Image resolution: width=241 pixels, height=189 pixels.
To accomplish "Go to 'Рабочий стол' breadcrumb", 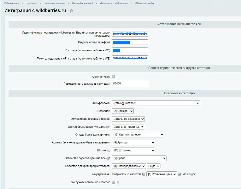I will pos(11,3).
